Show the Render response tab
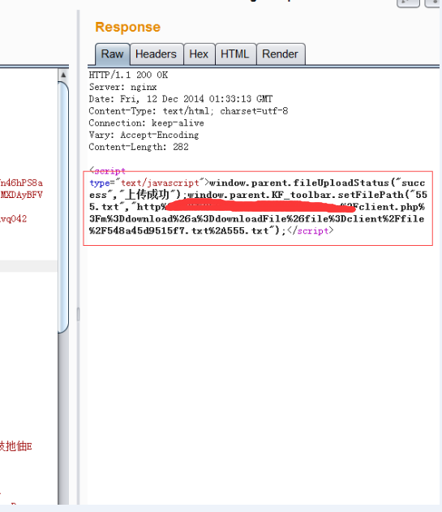 280,54
